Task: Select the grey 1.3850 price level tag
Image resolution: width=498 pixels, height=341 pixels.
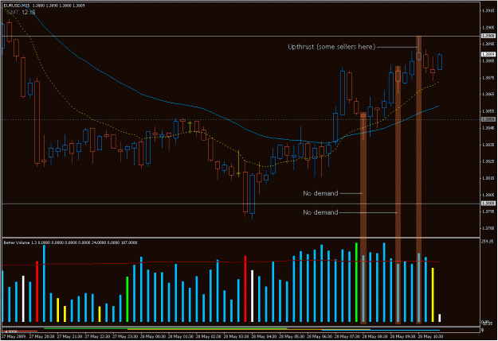Action: 488,119
